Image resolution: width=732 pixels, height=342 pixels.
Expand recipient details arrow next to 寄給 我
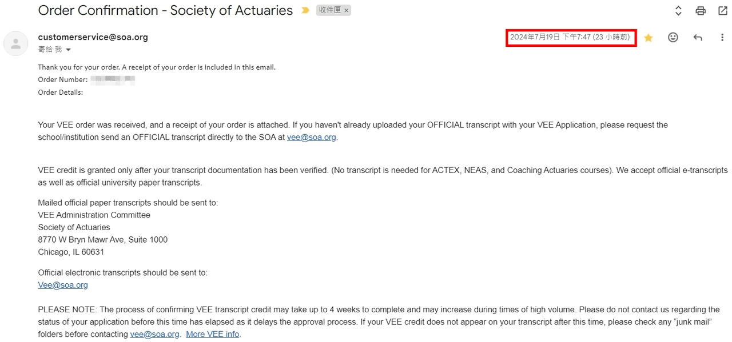click(x=69, y=50)
